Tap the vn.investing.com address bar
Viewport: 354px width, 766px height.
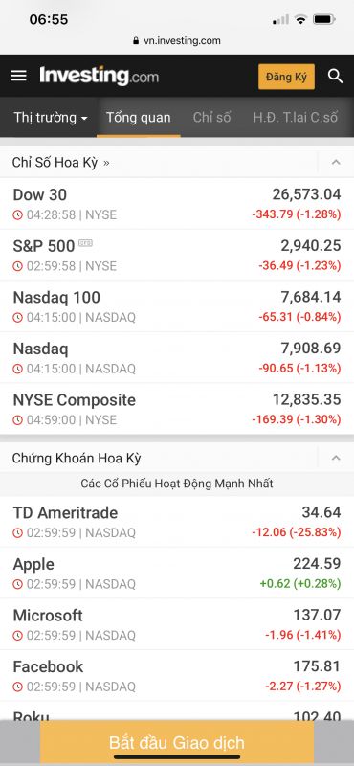click(x=177, y=41)
